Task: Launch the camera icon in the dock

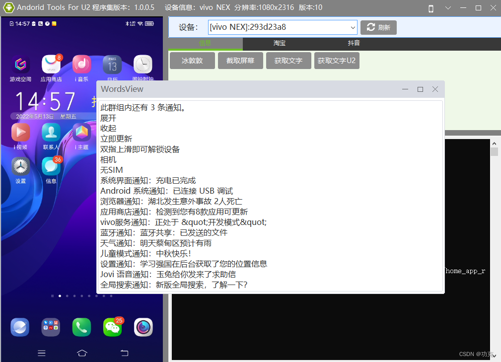Action: click(x=143, y=327)
